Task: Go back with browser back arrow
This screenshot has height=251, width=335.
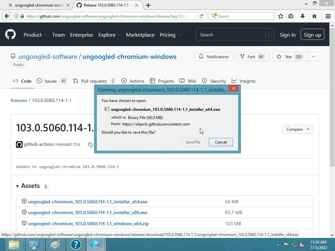Action: (7, 16)
